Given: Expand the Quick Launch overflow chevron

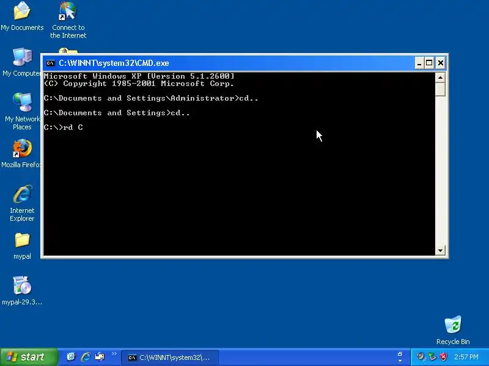Looking at the screenshot, I should pos(114,354).
